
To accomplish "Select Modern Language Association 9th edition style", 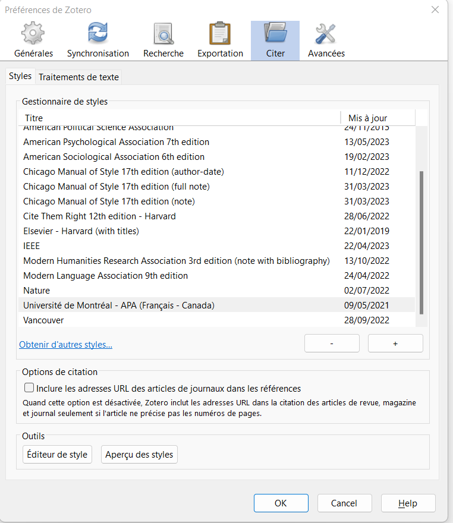I will coord(217,276).
